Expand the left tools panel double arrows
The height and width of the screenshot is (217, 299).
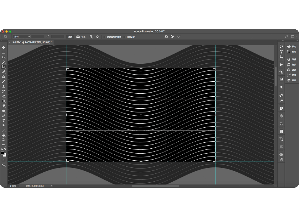pos(2,41)
